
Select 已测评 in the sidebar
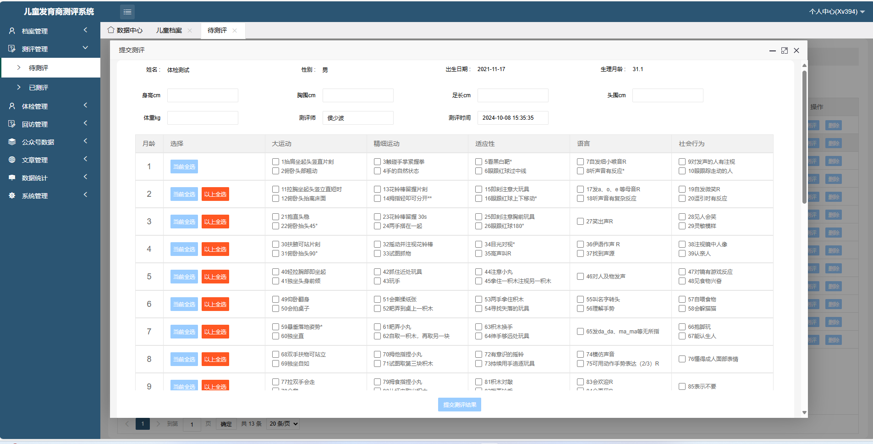[x=38, y=88]
